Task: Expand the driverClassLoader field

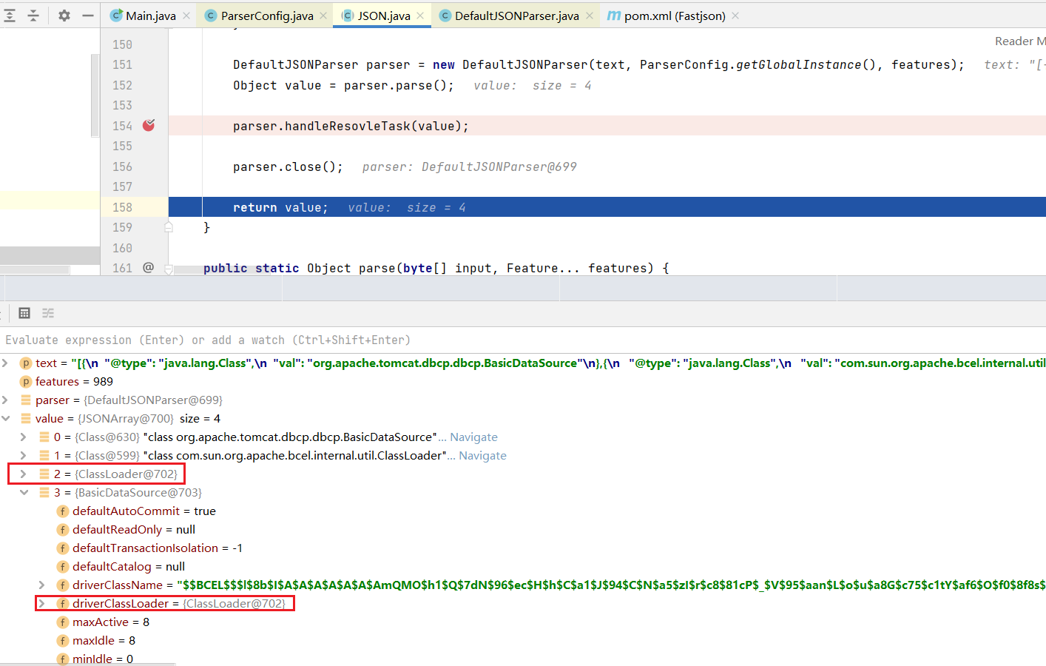Action: (41, 603)
